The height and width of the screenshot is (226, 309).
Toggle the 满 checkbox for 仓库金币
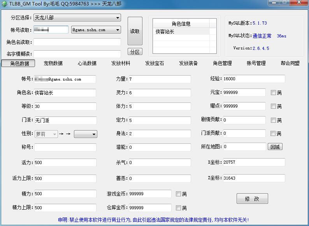tap(178, 208)
